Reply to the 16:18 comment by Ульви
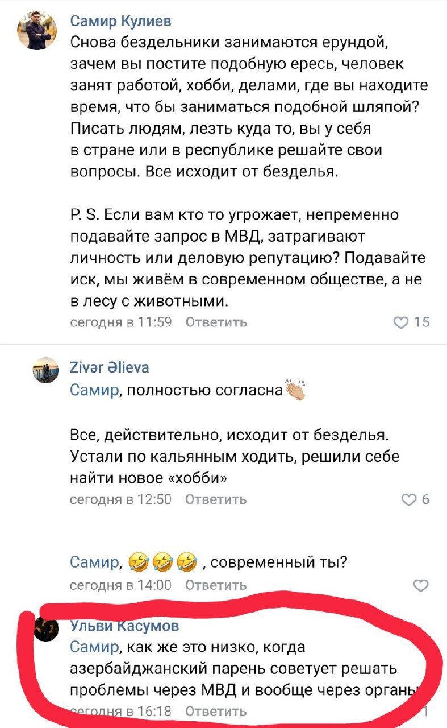 [216, 712]
